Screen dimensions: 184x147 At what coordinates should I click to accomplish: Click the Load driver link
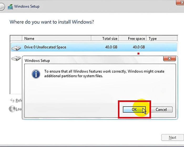pos(19,109)
